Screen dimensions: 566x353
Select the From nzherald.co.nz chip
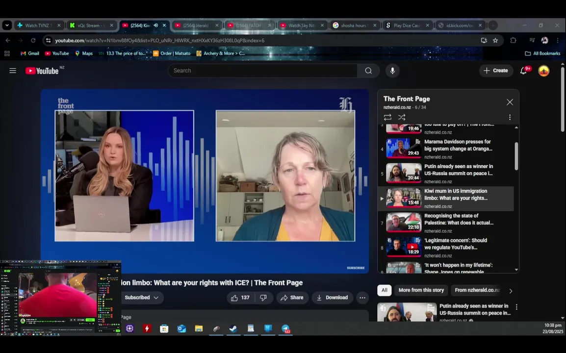point(476,290)
